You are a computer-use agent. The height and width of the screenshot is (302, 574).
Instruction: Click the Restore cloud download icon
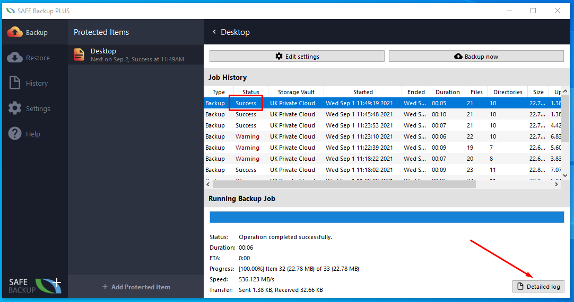pyautogui.click(x=15, y=58)
